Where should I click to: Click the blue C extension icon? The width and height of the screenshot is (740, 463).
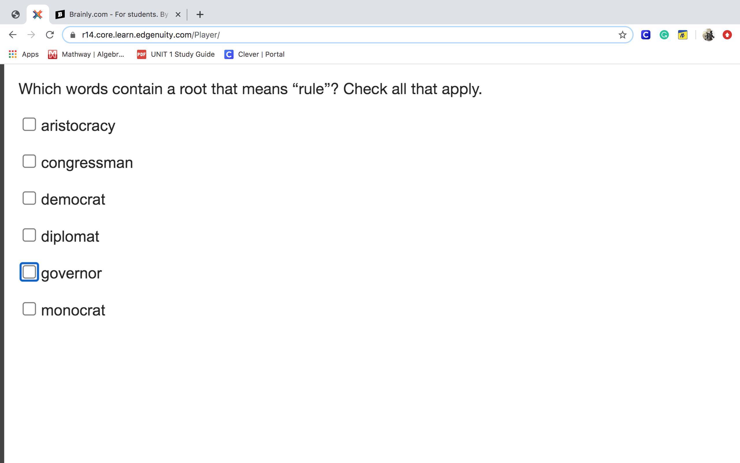645,35
